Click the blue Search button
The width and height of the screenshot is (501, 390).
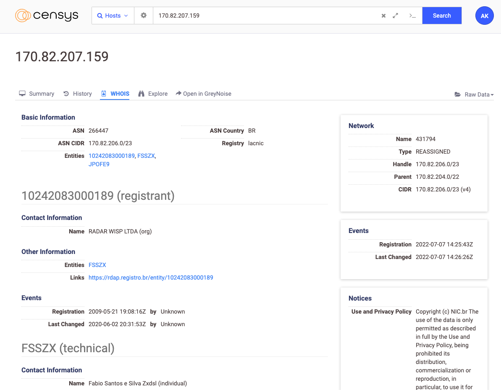(x=442, y=16)
